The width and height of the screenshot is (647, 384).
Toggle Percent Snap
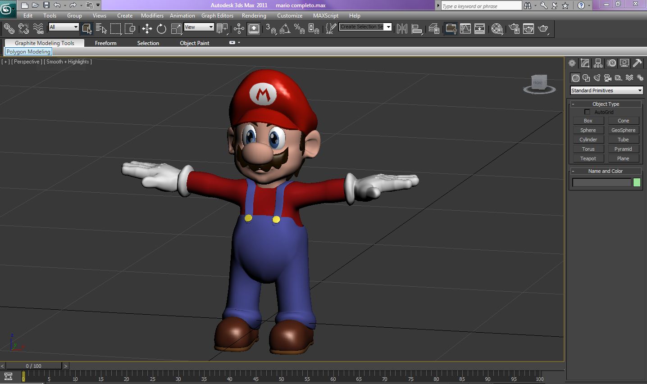point(299,29)
